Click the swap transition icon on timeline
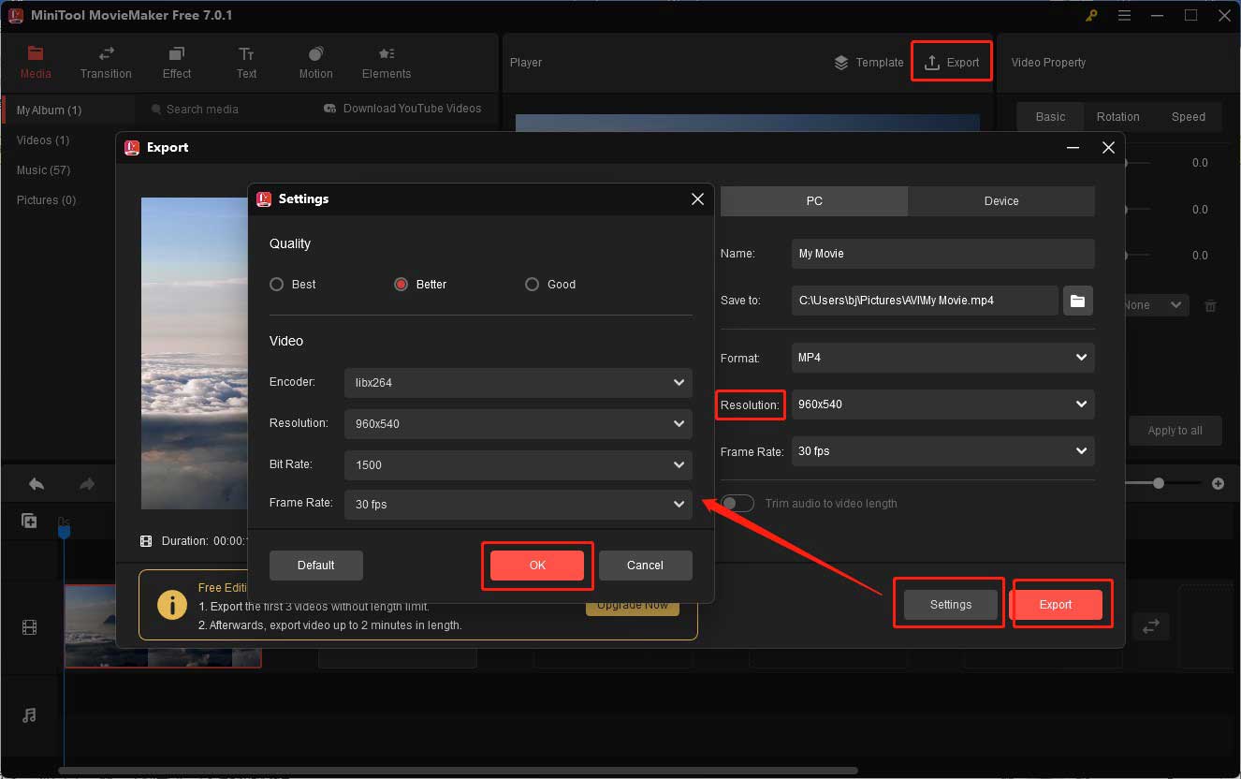1241x779 pixels. coord(1151,626)
